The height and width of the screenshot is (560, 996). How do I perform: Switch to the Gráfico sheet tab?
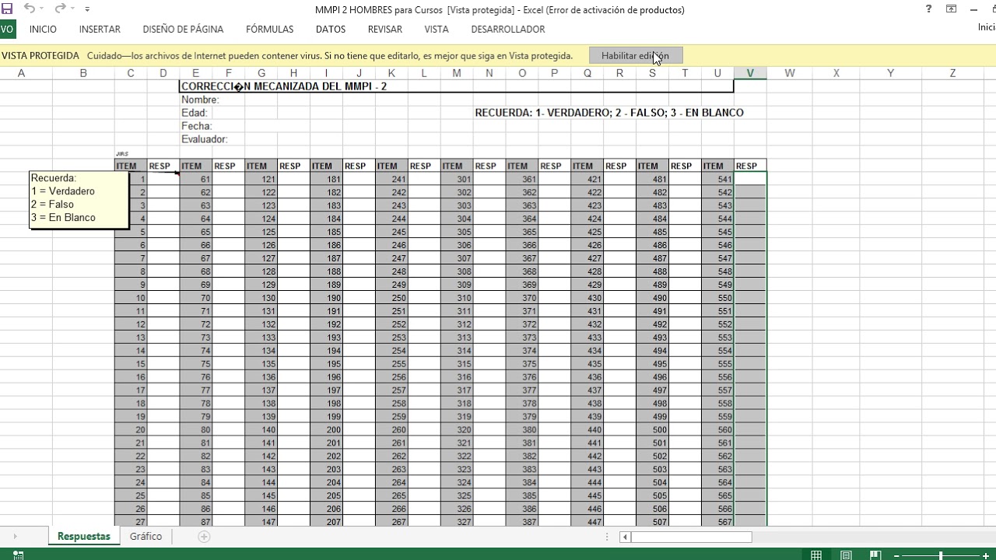point(146,536)
